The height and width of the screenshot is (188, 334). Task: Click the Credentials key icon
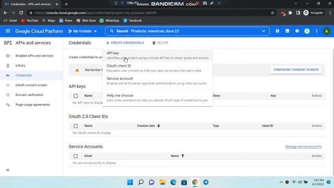point(8,75)
